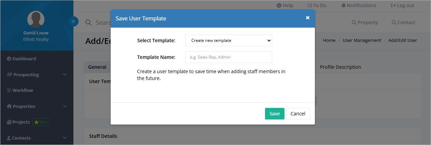Click the Template Name input field

click(229, 57)
